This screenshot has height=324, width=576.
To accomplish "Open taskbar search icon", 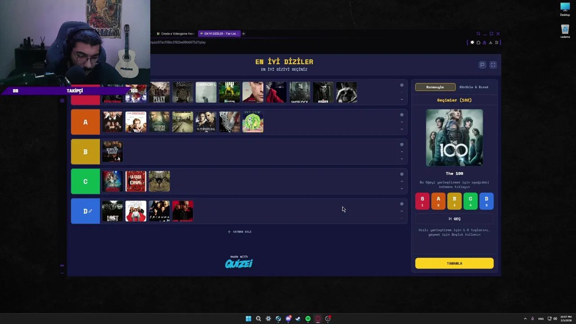I will (x=258, y=319).
